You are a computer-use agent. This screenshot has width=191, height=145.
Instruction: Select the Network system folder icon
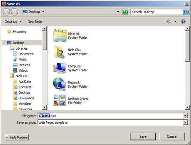click(60, 85)
